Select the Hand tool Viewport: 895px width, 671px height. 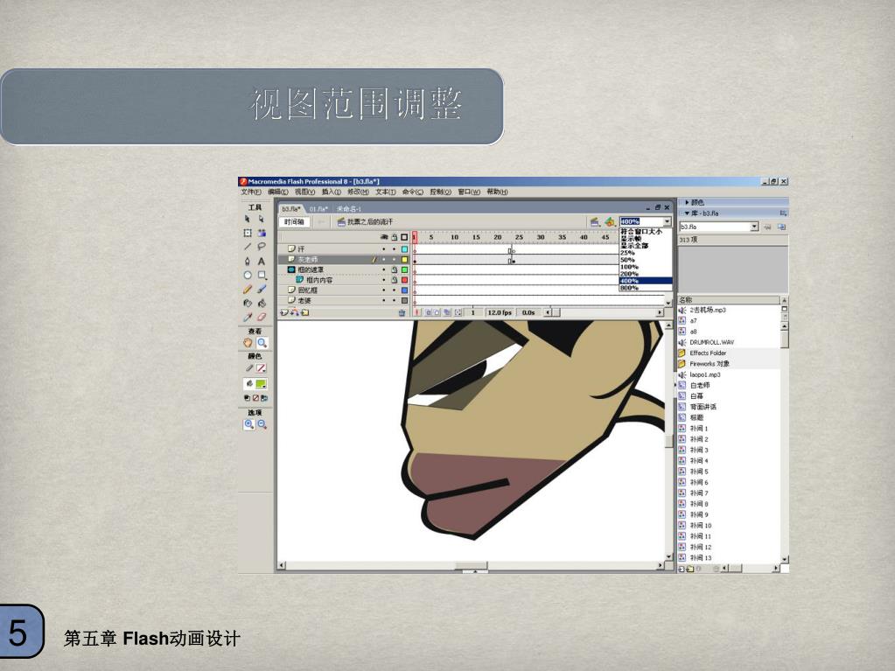coord(248,343)
